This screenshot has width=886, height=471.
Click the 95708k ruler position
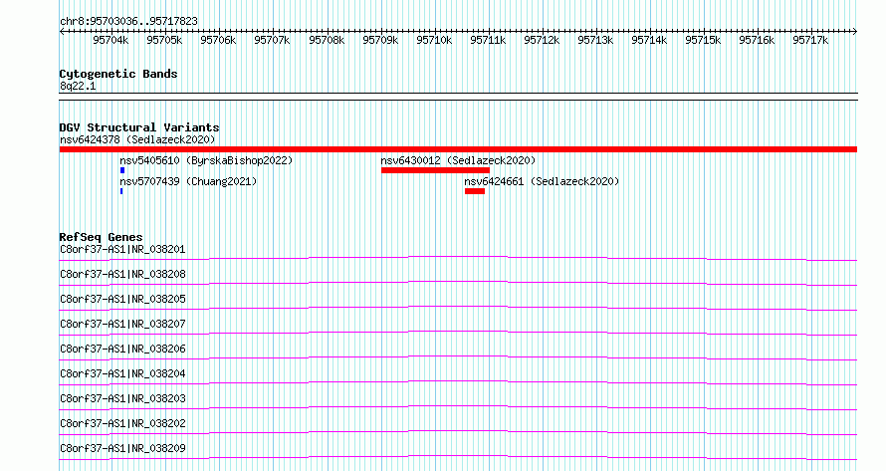click(x=327, y=40)
